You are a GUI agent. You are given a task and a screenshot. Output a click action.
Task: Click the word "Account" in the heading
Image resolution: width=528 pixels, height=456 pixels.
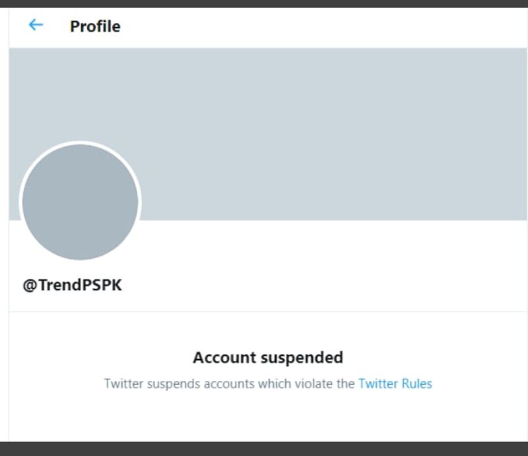[x=224, y=358]
